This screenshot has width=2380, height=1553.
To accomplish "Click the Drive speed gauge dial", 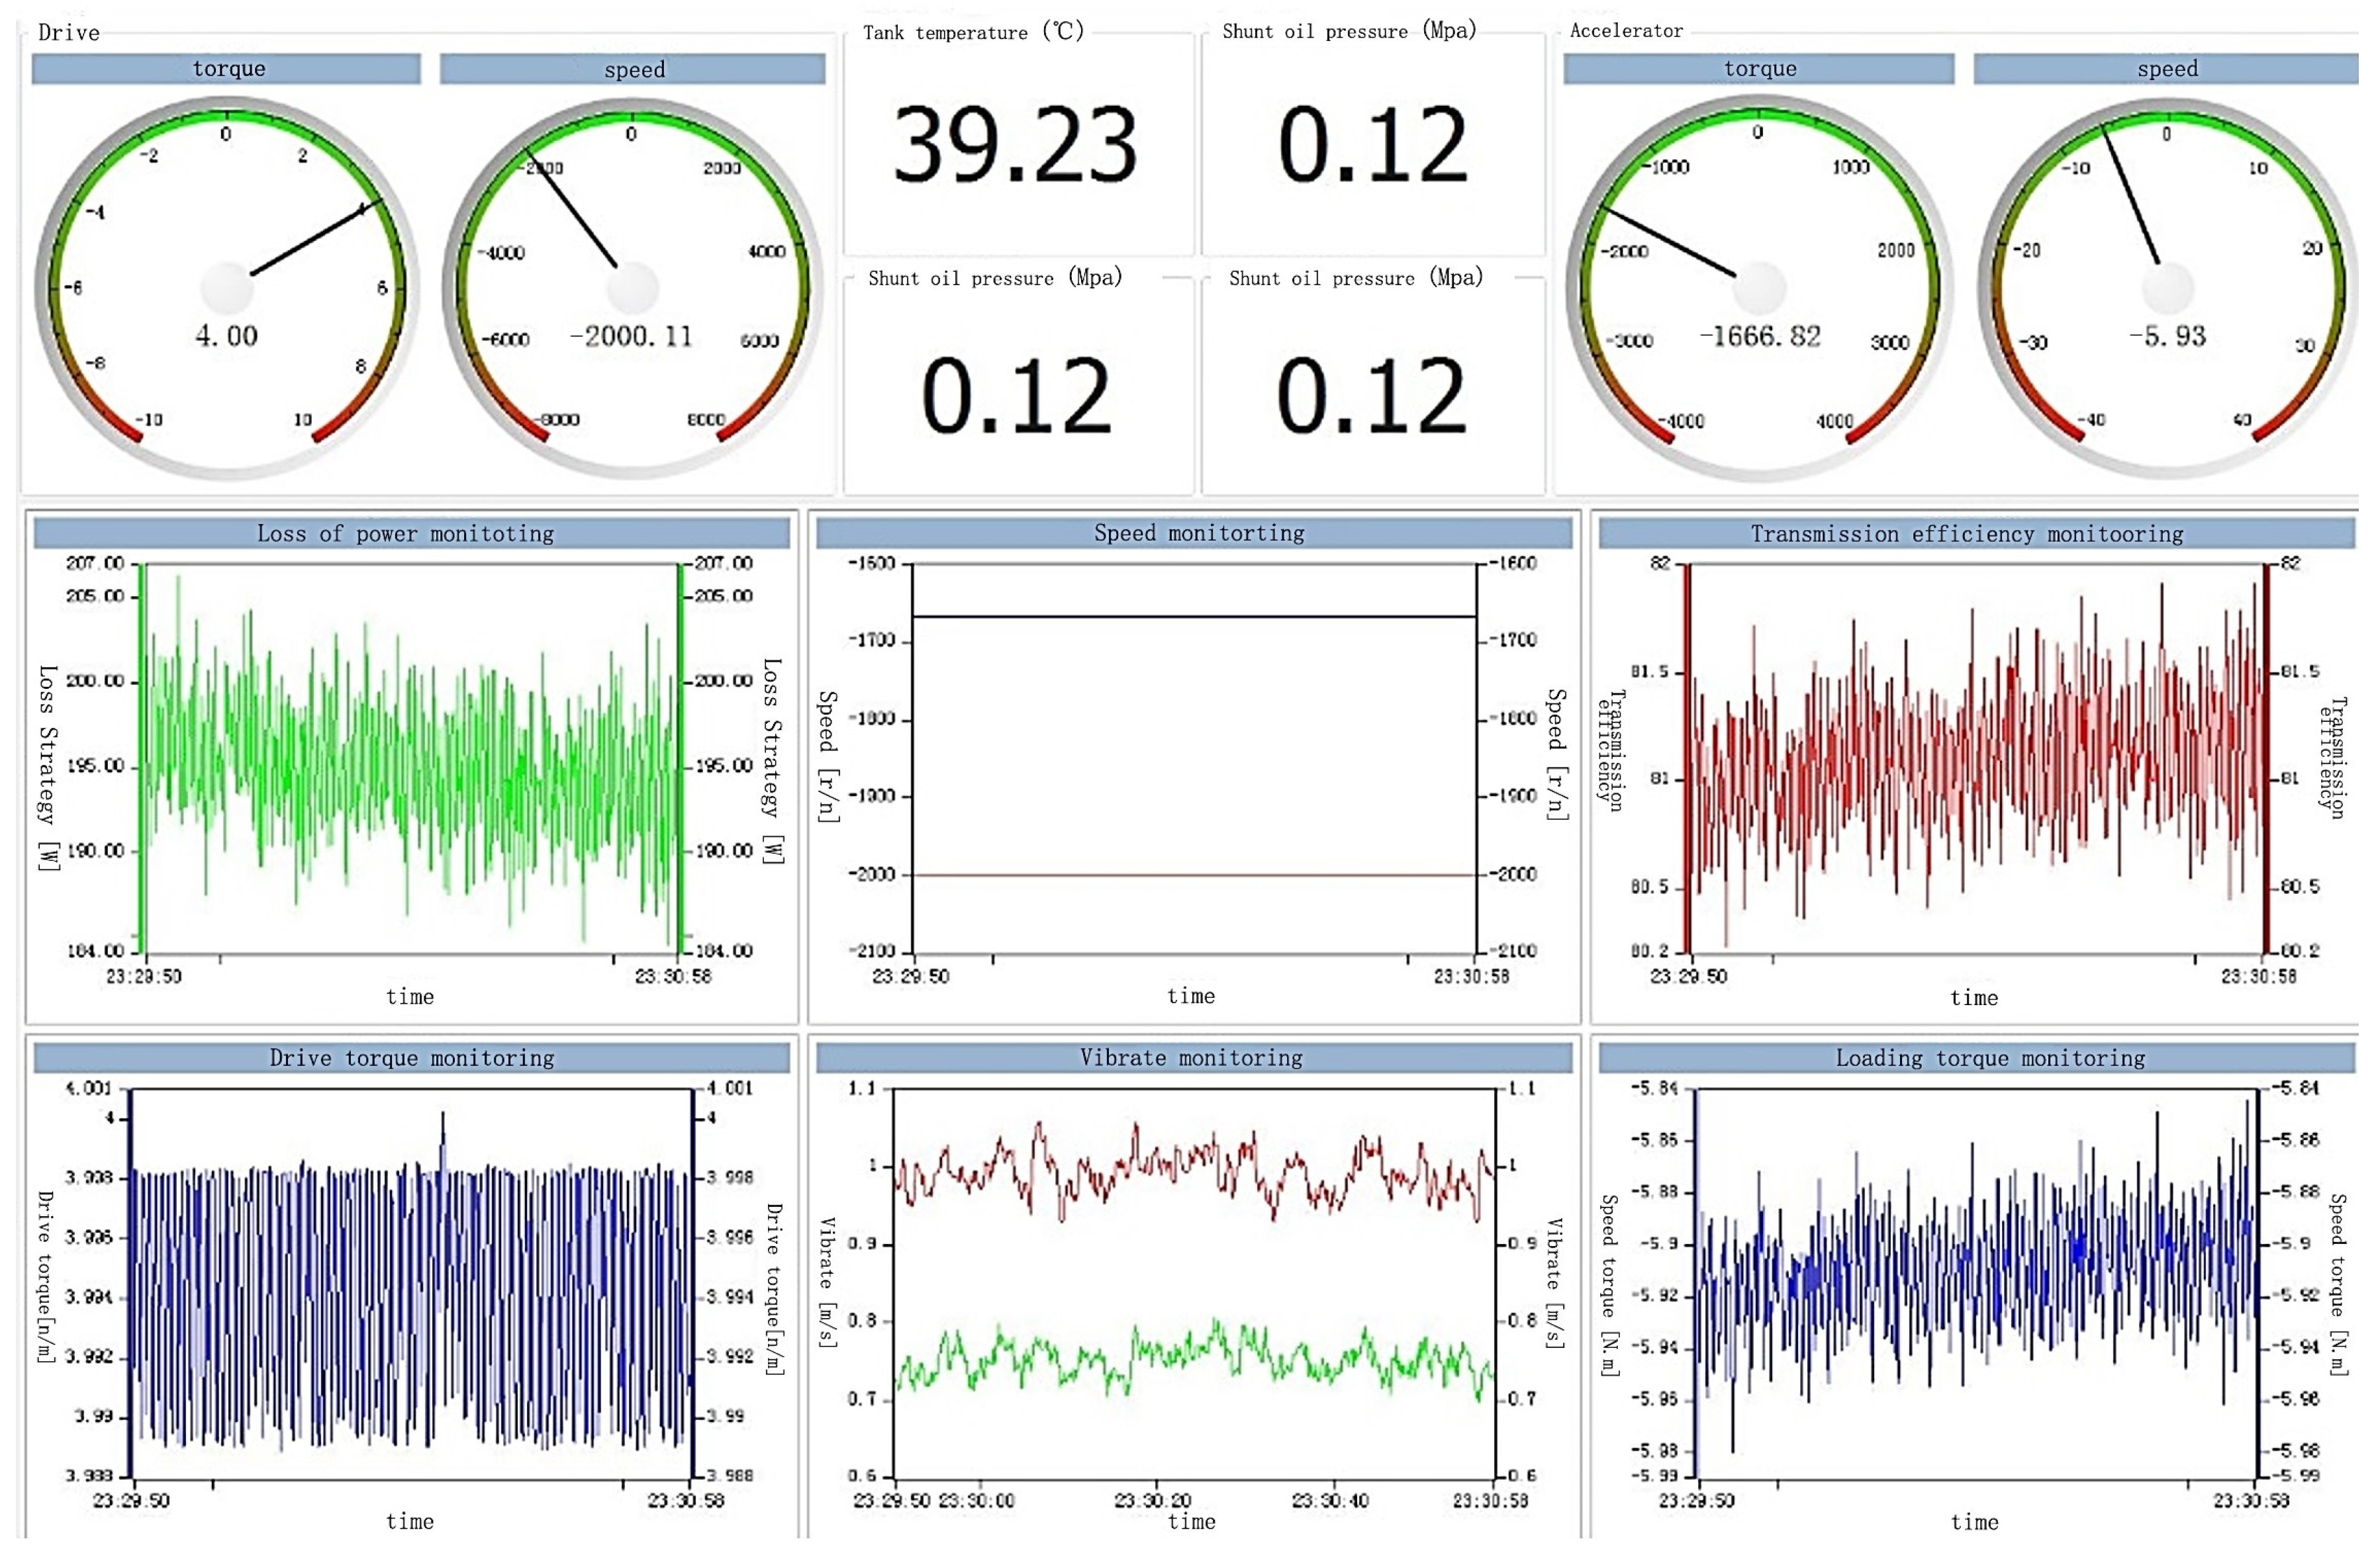I will (632, 288).
